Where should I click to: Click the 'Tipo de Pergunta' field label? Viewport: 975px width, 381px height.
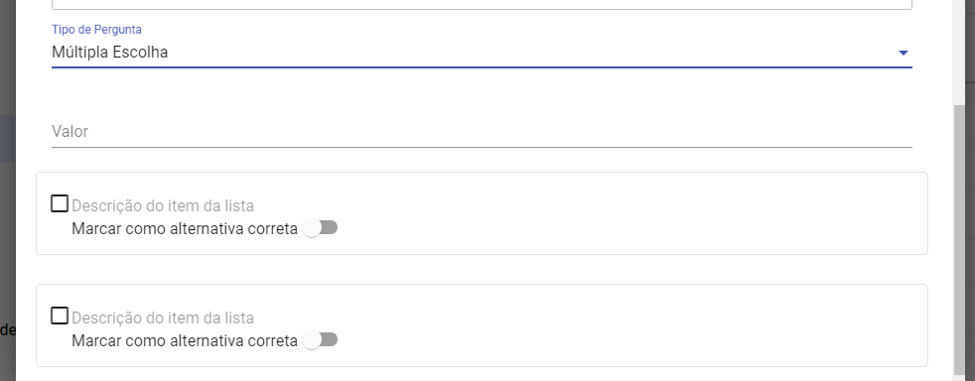pyautogui.click(x=96, y=29)
